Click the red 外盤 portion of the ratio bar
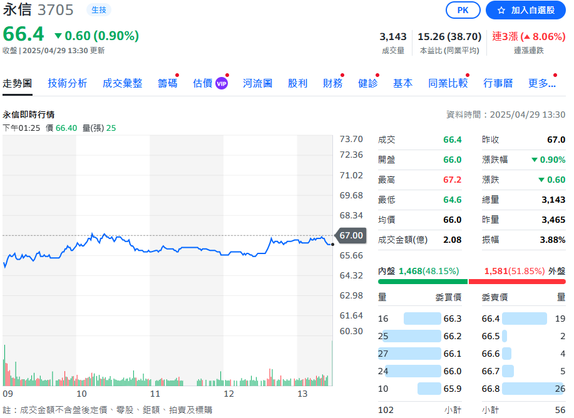This screenshot has height=418, width=574. coord(517,282)
